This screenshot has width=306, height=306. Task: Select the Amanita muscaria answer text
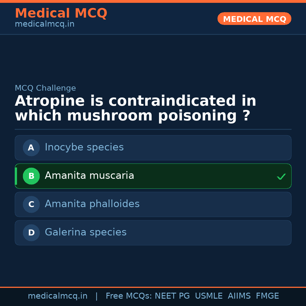89,176
